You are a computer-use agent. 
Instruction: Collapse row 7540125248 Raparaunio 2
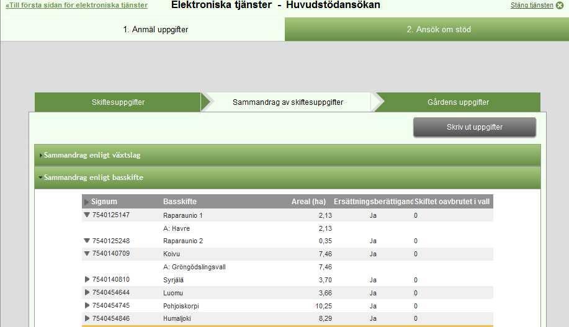pos(87,241)
